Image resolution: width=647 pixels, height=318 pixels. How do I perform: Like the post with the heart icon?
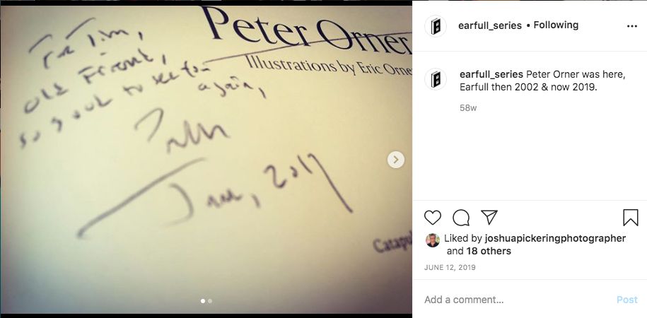pos(433,218)
